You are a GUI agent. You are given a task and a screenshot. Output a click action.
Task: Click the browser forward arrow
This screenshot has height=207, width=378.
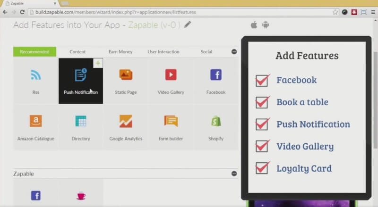click(14, 12)
